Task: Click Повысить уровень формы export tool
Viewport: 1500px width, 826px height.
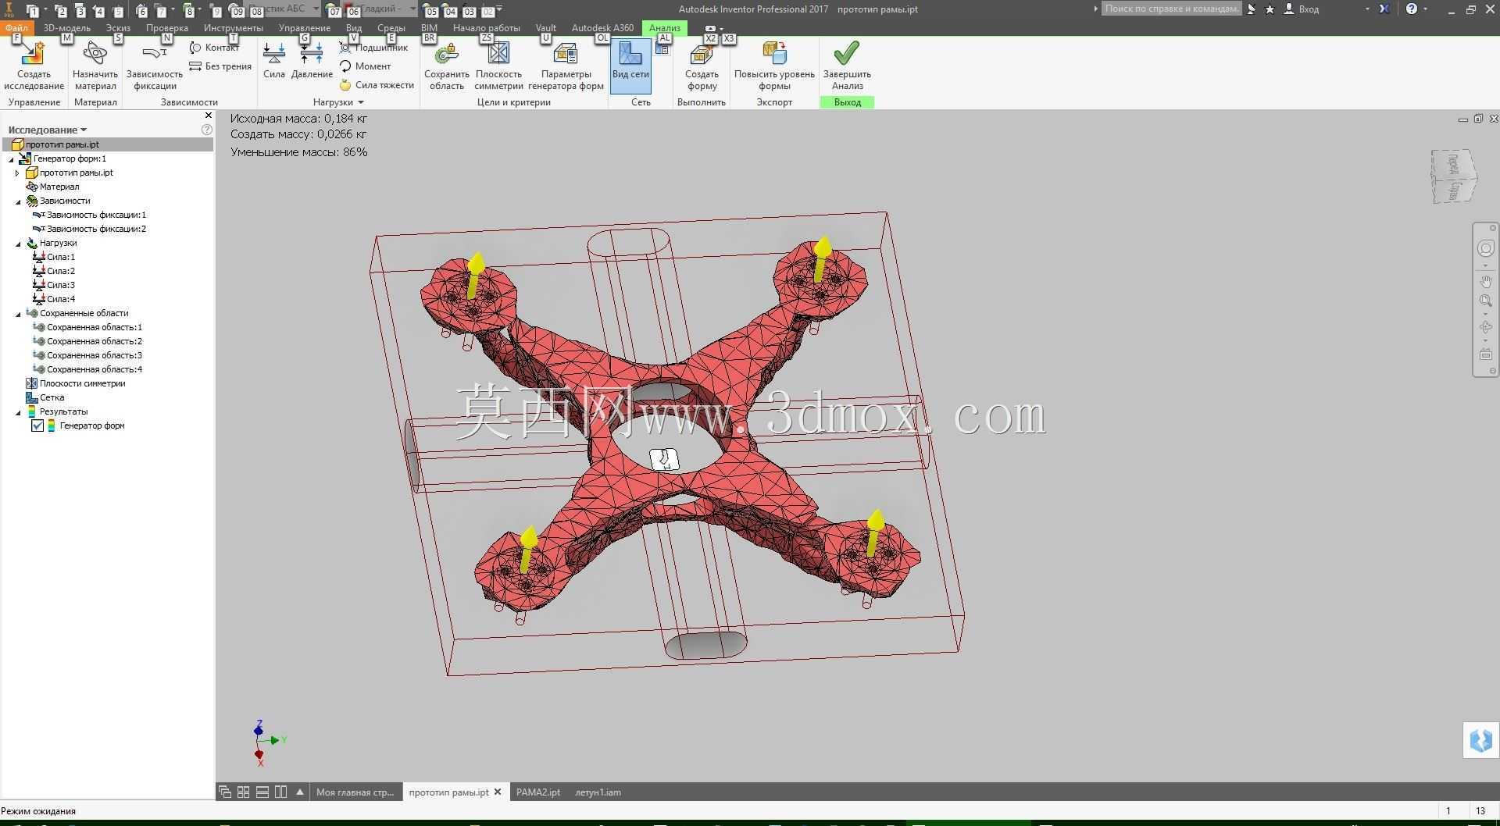Action: click(774, 66)
